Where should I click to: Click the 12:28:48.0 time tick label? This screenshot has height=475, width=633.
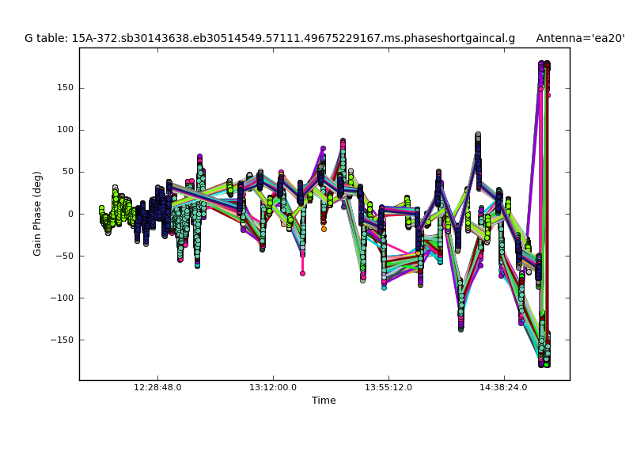click(157, 388)
